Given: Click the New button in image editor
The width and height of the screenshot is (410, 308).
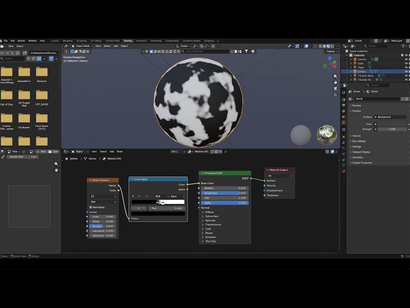Looking at the screenshot, I should [x=41, y=151].
